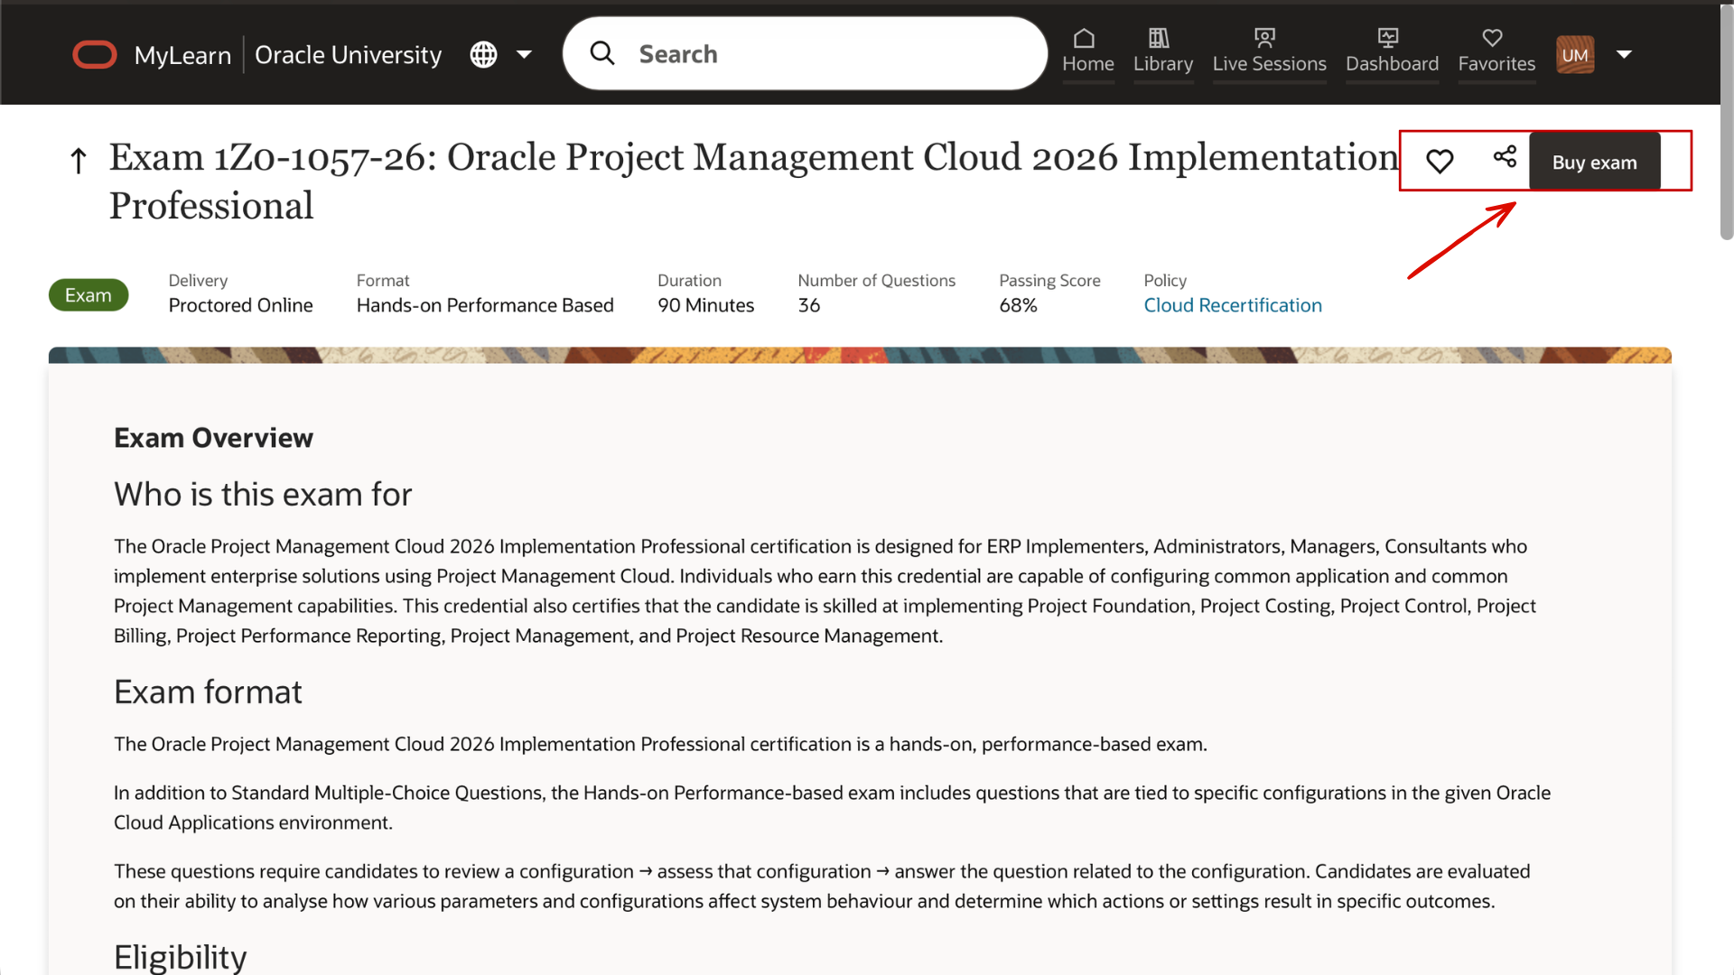This screenshot has height=975, width=1734.
Task: Open the Favorites page
Action: [1496, 52]
